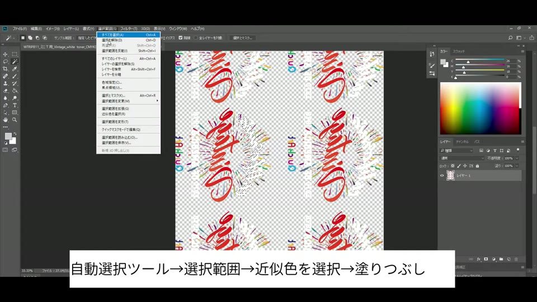Image resolution: width=537 pixels, height=302 pixels.
Task: Choose 近似色を選択(R) in the menu
Action: coord(129,114)
